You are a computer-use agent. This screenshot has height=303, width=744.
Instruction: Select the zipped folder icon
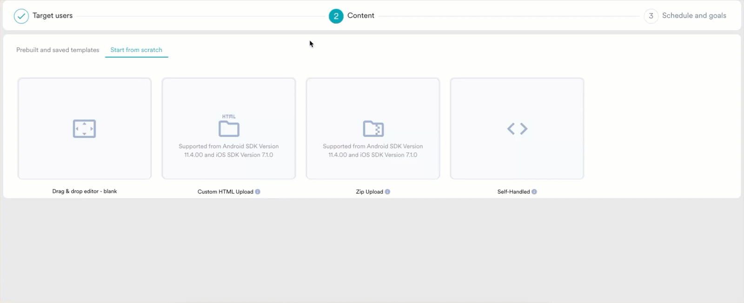[373, 129]
